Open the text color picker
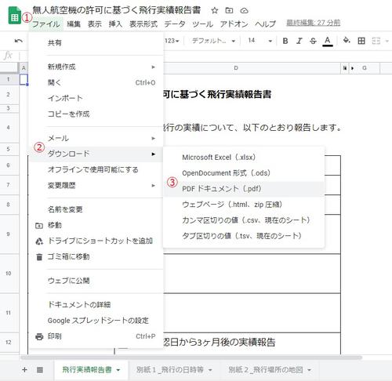 pyautogui.click(x=328, y=41)
